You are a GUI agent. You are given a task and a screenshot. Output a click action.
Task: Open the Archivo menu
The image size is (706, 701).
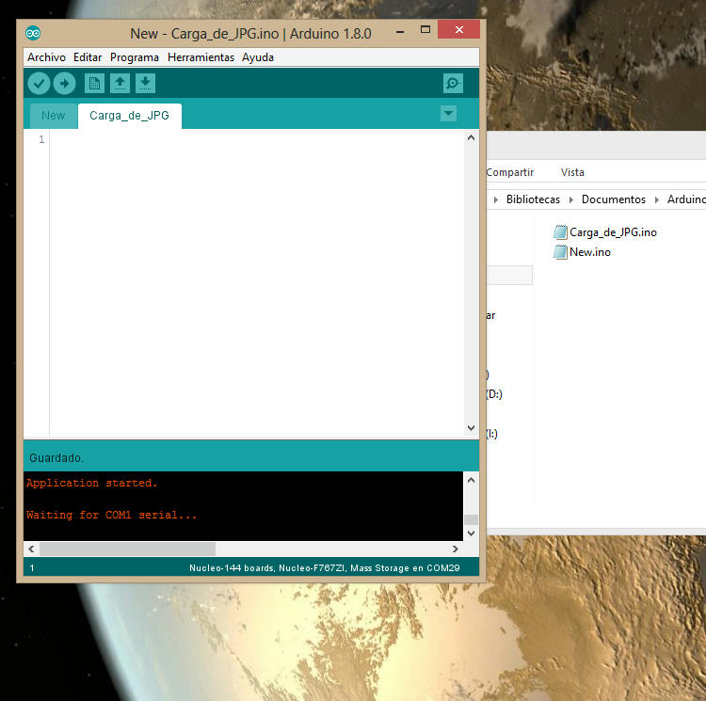coord(46,57)
